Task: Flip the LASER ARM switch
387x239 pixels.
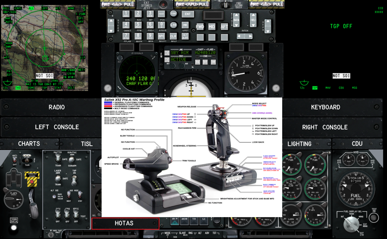Action: coord(58,178)
